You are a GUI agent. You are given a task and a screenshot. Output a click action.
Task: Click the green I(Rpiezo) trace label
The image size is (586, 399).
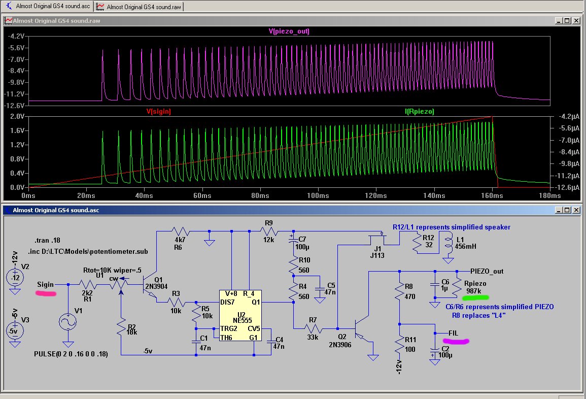[419, 111]
